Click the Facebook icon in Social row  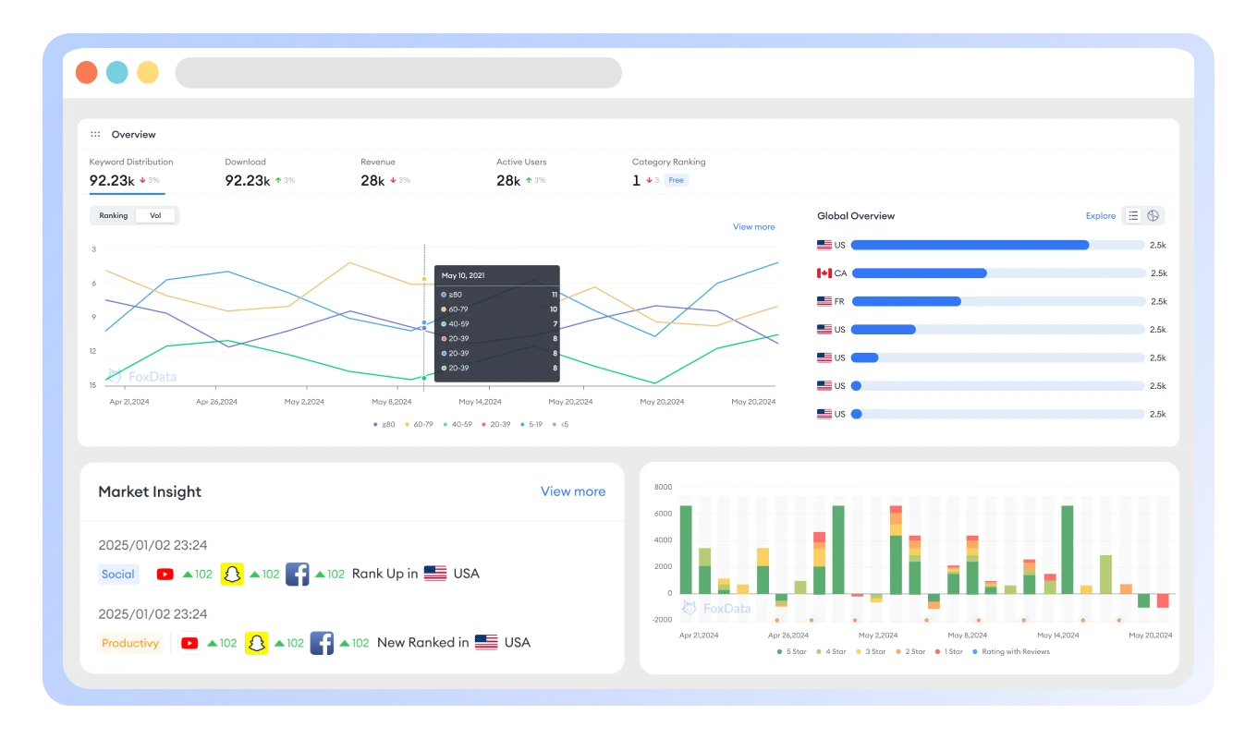[297, 574]
